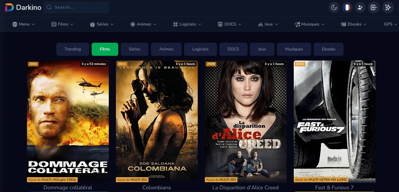
Task: Click the Fast & Furious 7 poster
Action: [x=334, y=122]
